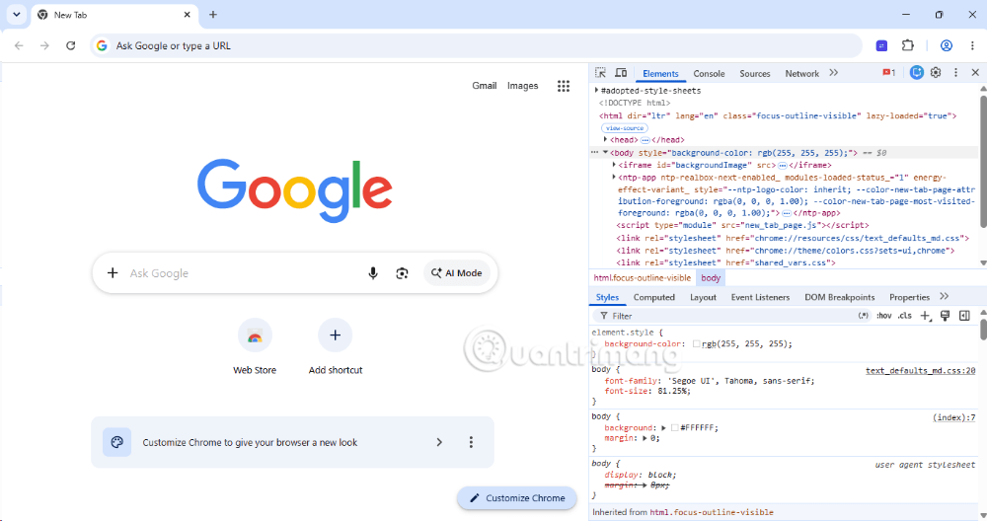Close the DevTools panel
This screenshot has height=521, width=987.
coord(975,73)
